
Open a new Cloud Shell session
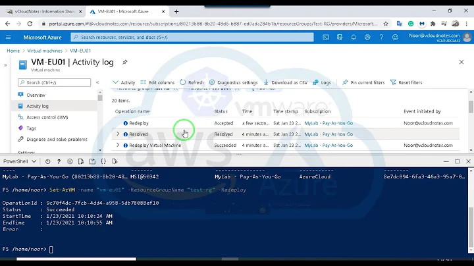[92, 161]
